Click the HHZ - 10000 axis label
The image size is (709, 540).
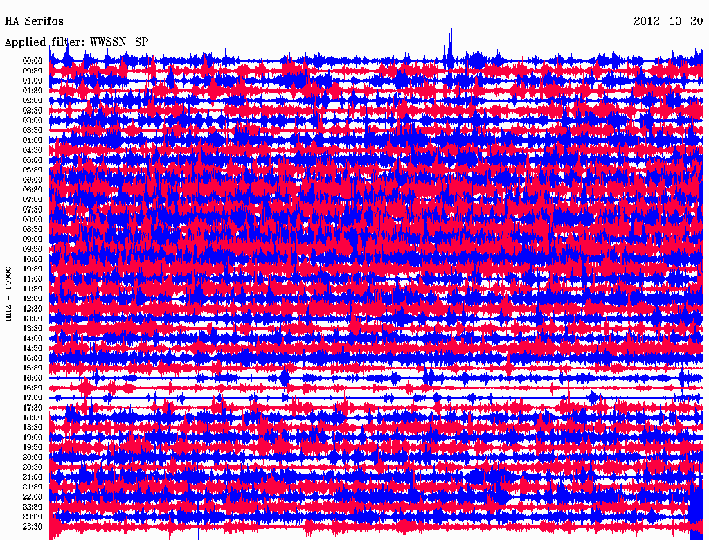coord(8,294)
